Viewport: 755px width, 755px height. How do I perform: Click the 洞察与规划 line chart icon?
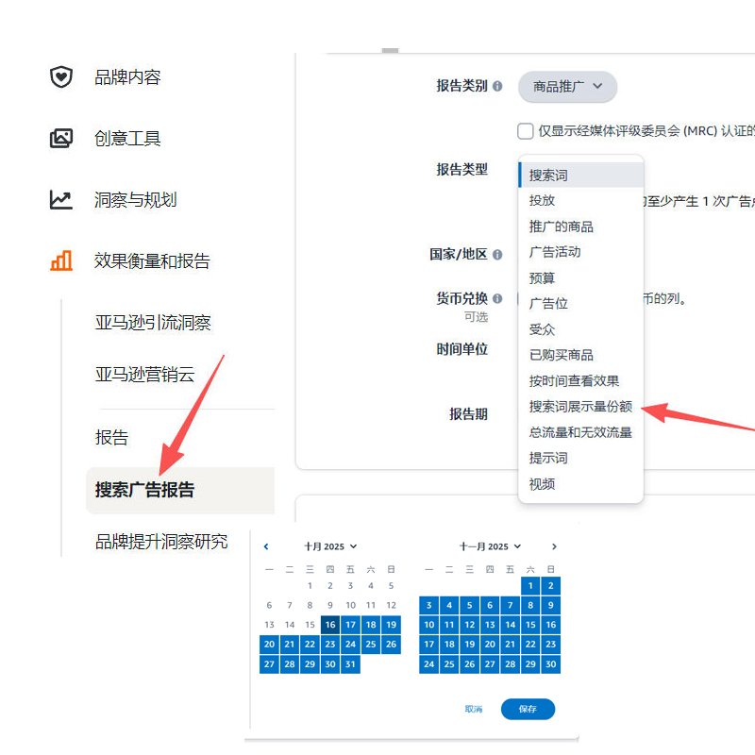(x=61, y=200)
